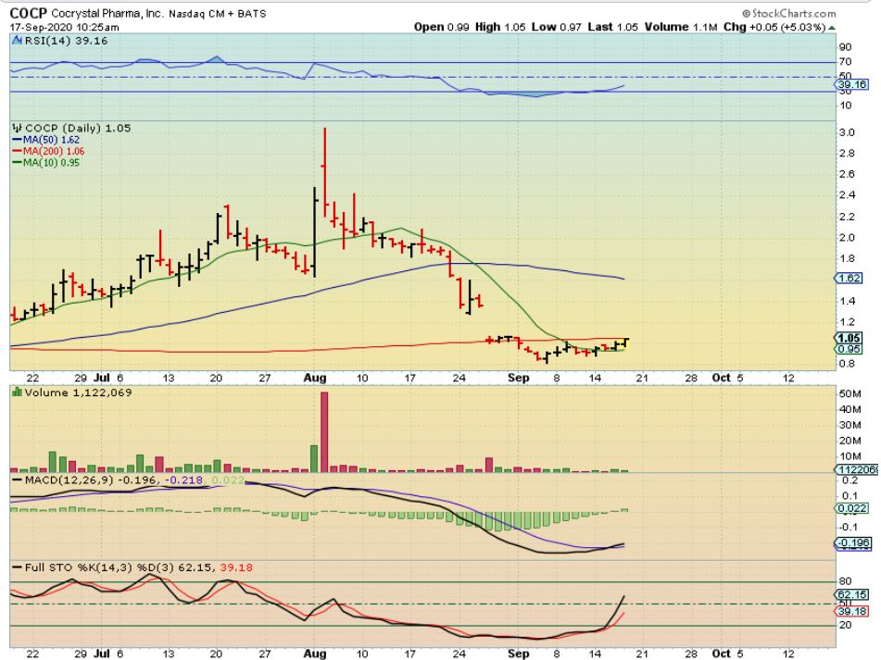The width and height of the screenshot is (881, 660).
Task: Click the 80 level label in stochastic panel
Action: tap(845, 581)
